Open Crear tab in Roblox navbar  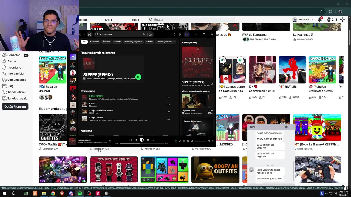point(109,20)
